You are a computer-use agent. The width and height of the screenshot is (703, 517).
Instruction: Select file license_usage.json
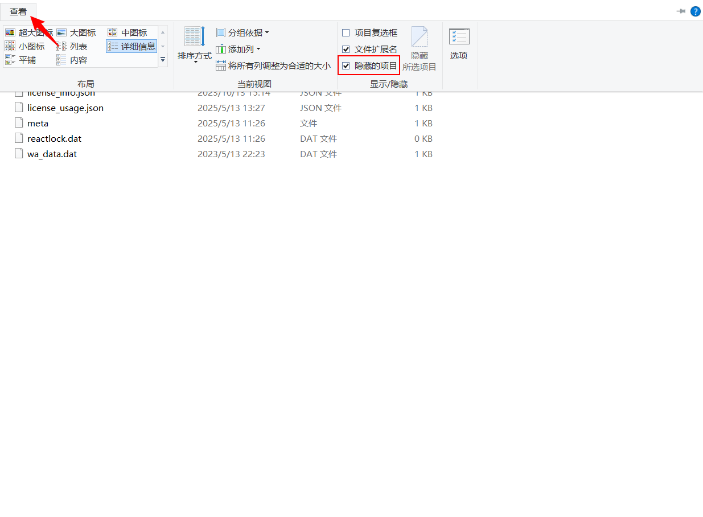(65, 108)
